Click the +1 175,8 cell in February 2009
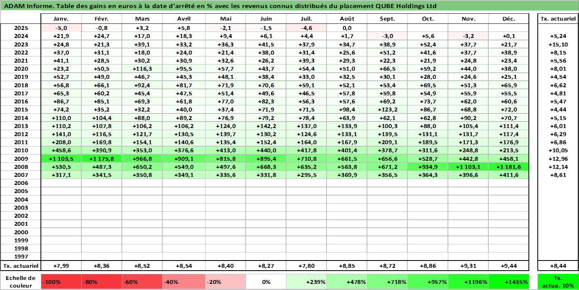Viewport: 579px width, 290px height. (102, 158)
